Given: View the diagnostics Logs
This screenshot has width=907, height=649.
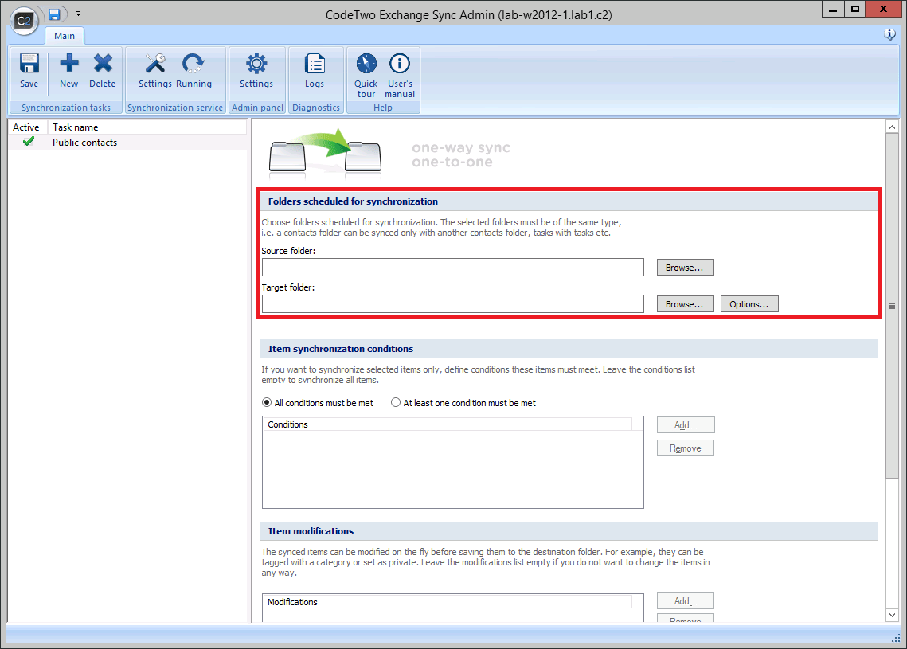Looking at the screenshot, I should [x=315, y=72].
